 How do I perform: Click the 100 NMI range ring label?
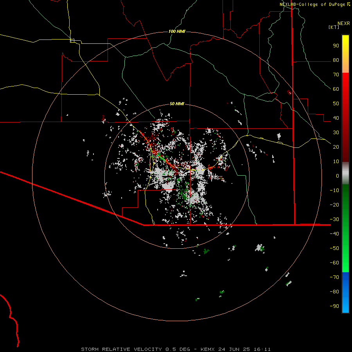[x=177, y=31]
